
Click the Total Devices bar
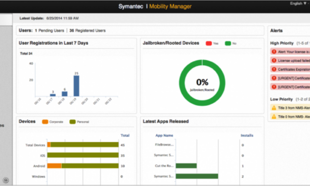(x=83, y=145)
